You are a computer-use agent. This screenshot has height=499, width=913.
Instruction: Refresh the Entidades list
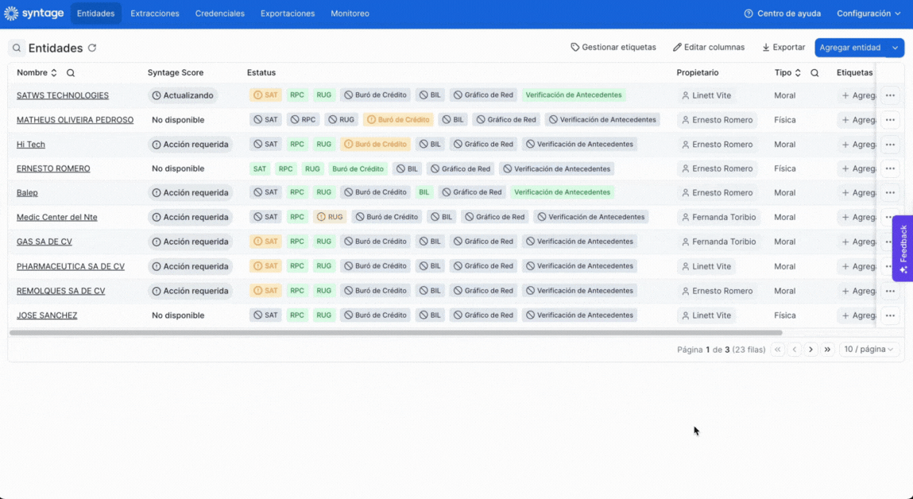coord(92,48)
